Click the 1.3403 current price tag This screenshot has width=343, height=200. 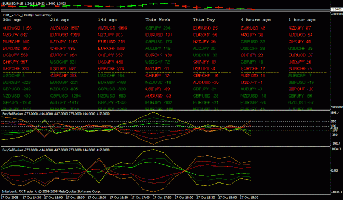336,9
